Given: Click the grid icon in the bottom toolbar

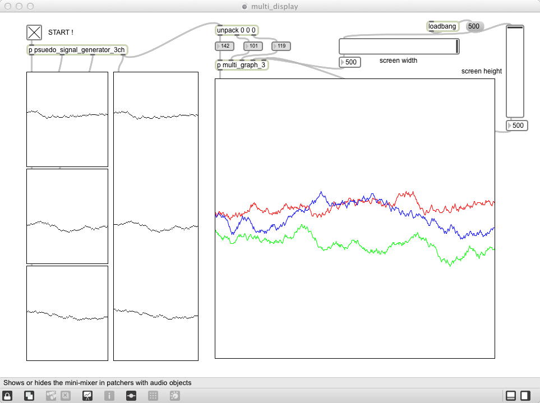Looking at the screenshot, I should point(153,396).
